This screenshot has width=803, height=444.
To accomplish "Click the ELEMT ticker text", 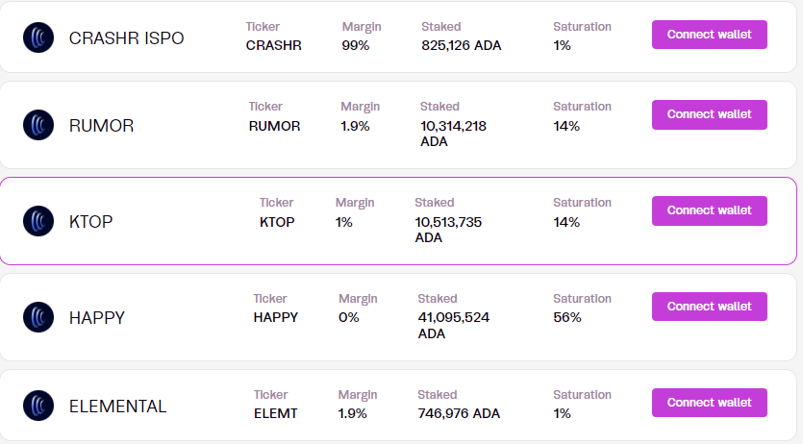I will click(275, 413).
